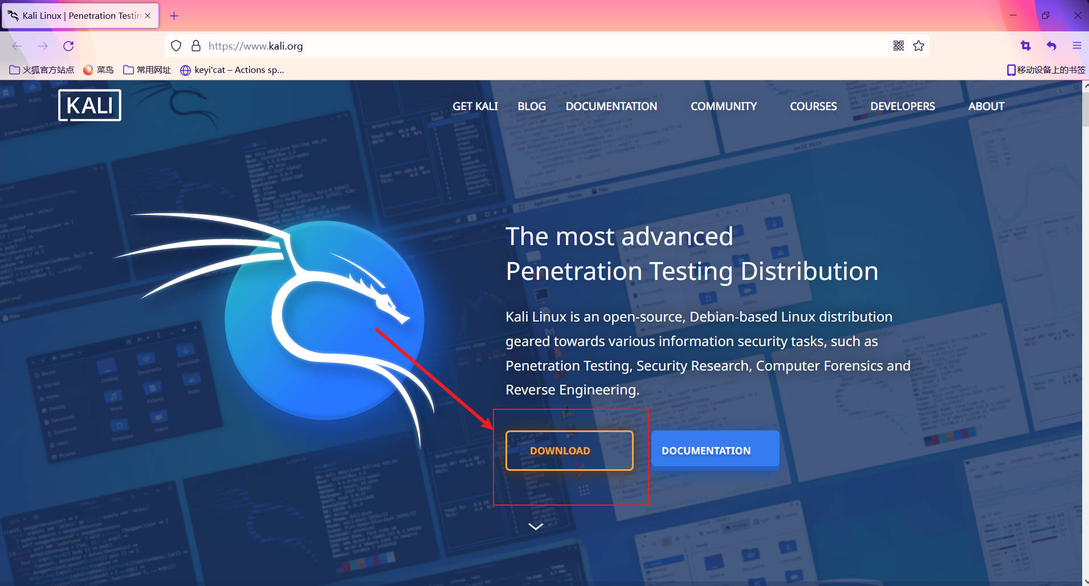Click the padlock site security icon
The width and height of the screenshot is (1089, 586).
click(196, 46)
